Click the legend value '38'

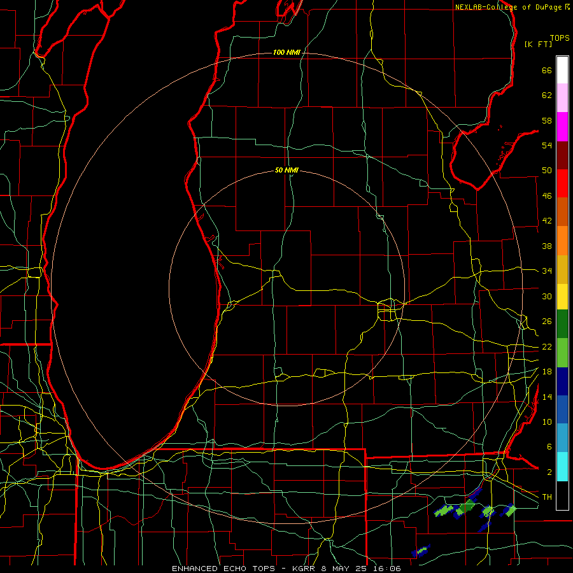click(547, 246)
